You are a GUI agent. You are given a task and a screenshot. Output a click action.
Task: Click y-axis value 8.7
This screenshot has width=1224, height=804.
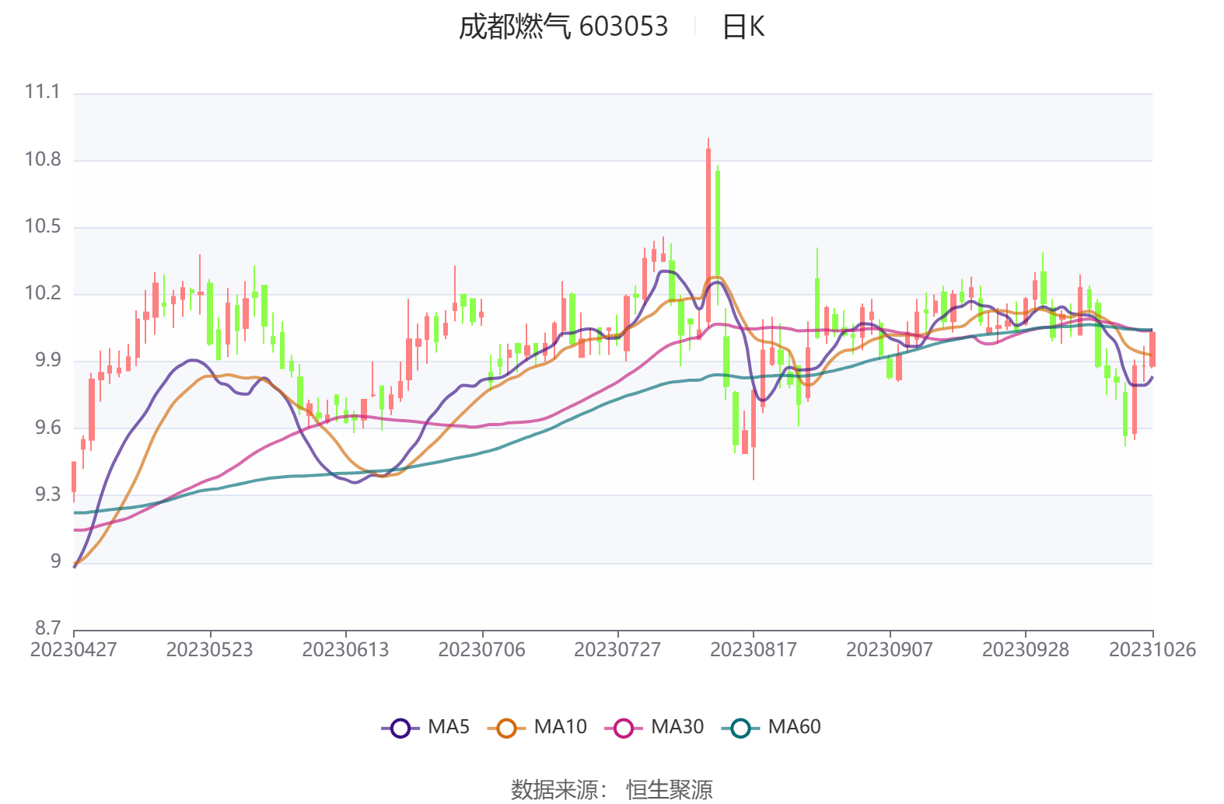click(47, 629)
